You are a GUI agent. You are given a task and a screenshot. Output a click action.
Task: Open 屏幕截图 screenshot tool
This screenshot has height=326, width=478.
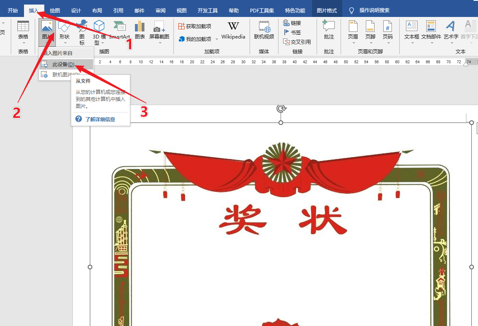159,32
